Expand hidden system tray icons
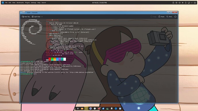Image resolution: width=198 pixels, height=111 pixels. point(192,3)
